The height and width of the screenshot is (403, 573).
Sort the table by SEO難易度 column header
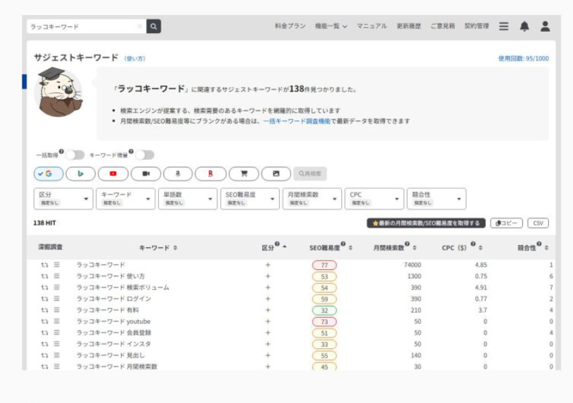pyautogui.click(x=330, y=247)
